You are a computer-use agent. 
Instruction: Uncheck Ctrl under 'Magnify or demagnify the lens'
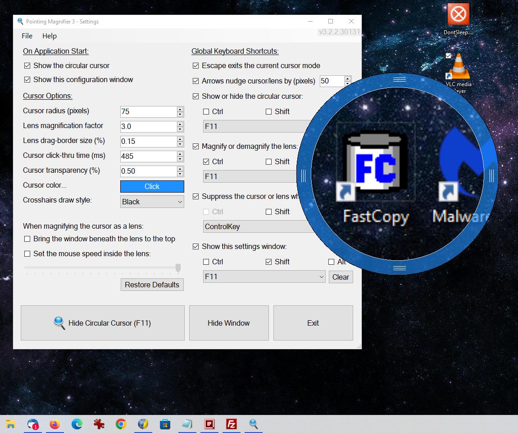click(x=206, y=161)
